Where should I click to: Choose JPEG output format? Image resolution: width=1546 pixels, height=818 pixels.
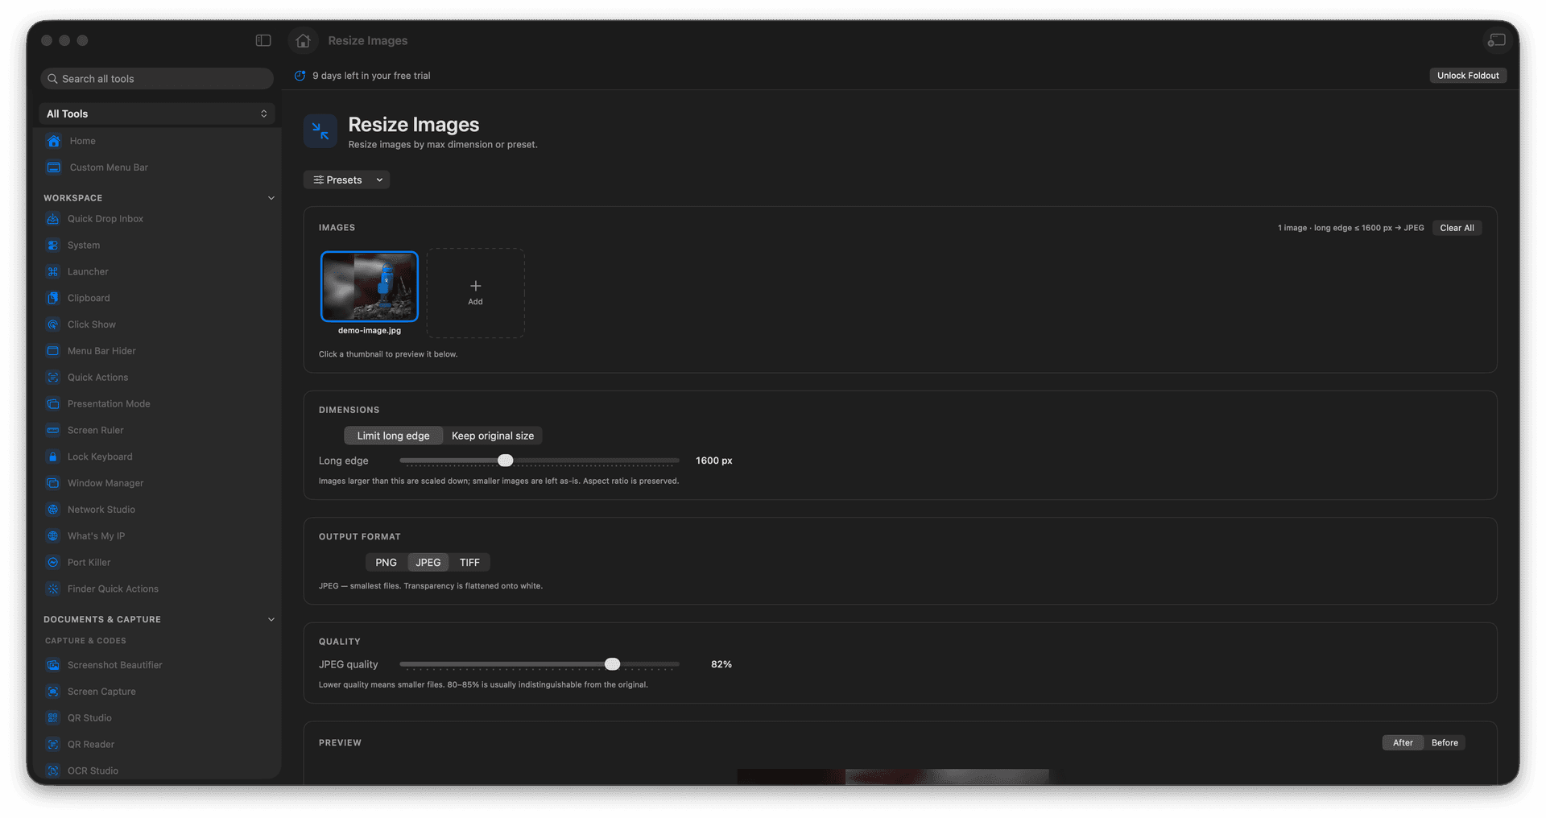click(428, 563)
